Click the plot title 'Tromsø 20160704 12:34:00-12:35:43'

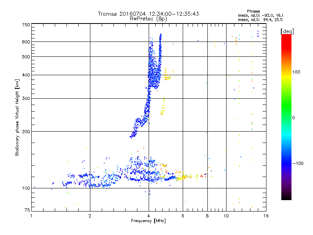tap(148, 14)
